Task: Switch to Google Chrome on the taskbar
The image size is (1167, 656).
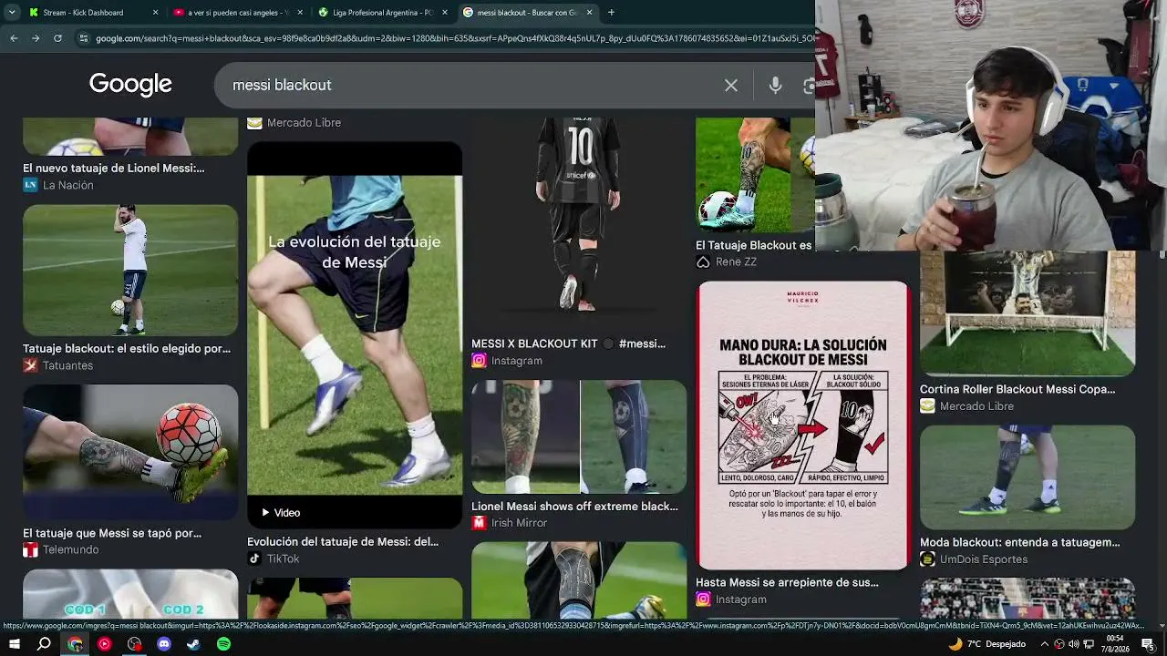Action: click(x=75, y=644)
